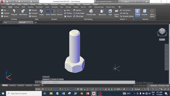The height and width of the screenshot is (96, 170).
Task: Toggle the Culling selection option
Action: 138,13
